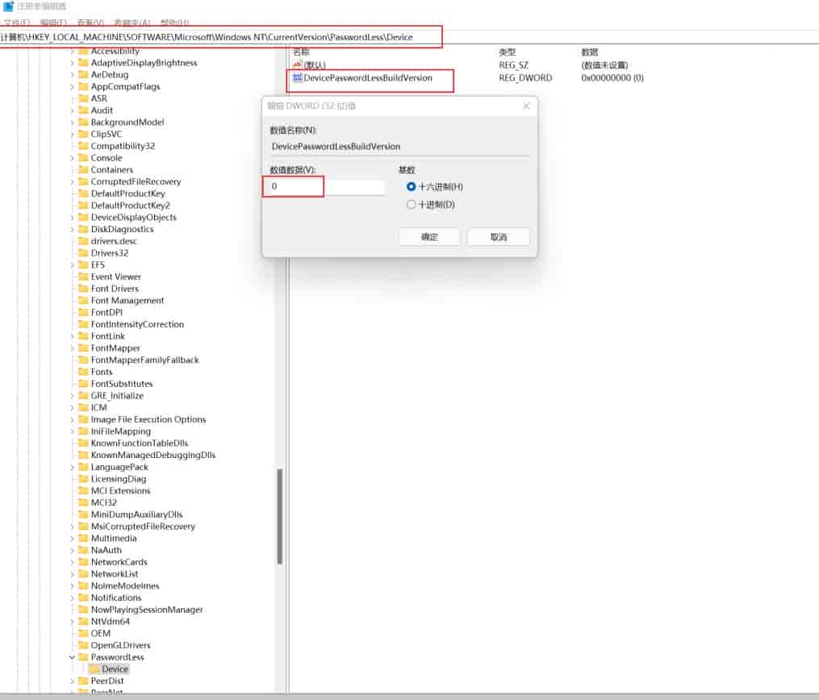
Task: Click the drivers.desc folder icon
Action: pyautogui.click(x=83, y=241)
